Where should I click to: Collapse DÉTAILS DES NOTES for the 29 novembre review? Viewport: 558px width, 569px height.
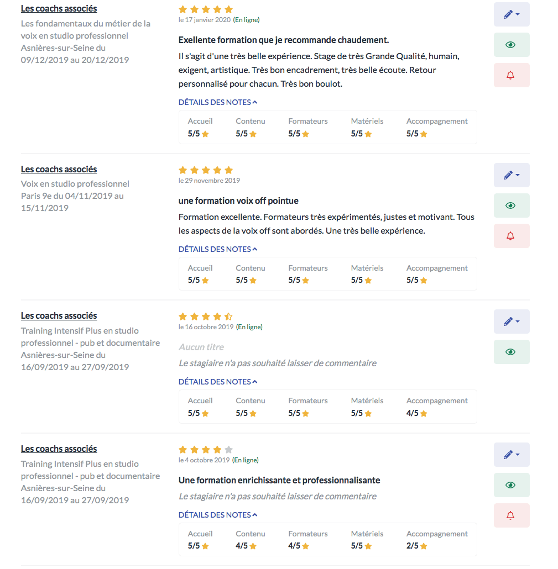(218, 249)
